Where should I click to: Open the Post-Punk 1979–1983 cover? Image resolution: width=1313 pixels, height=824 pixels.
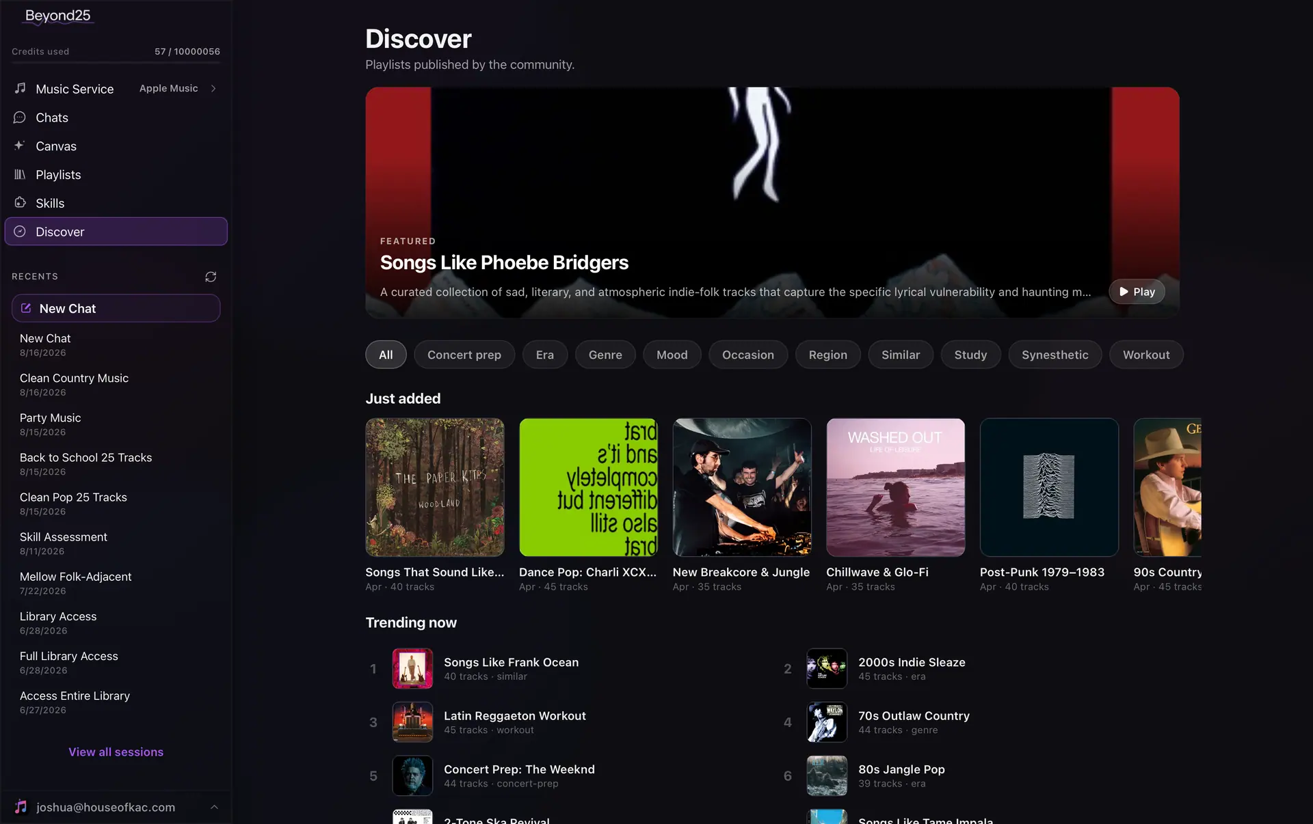pos(1049,487)
